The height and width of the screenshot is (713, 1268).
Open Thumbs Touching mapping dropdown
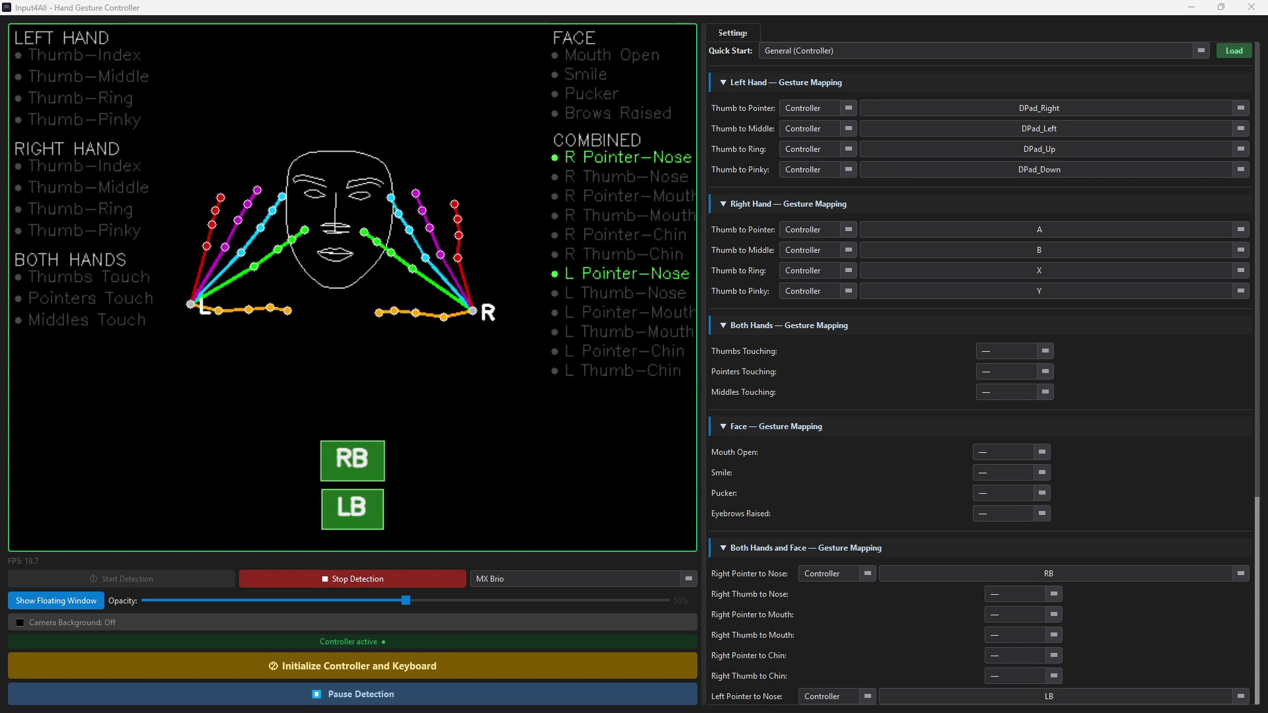tap(1014, 351)
